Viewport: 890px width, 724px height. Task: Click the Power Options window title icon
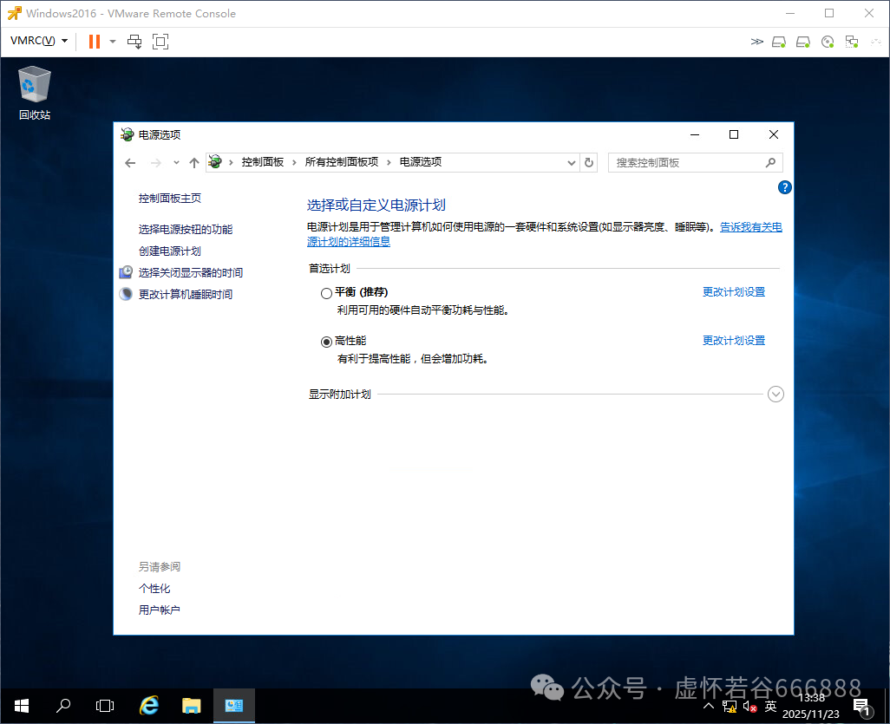tap(128, 134)
